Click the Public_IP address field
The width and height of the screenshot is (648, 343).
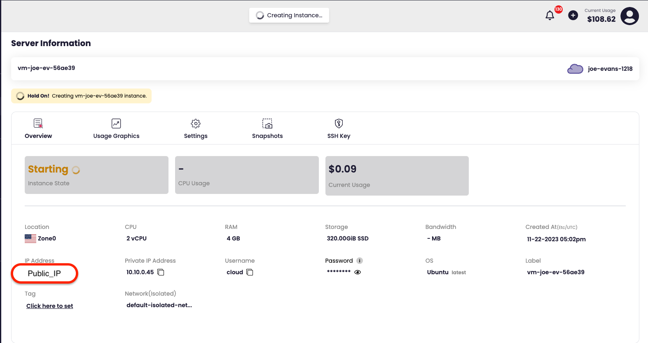click(44, 273)
